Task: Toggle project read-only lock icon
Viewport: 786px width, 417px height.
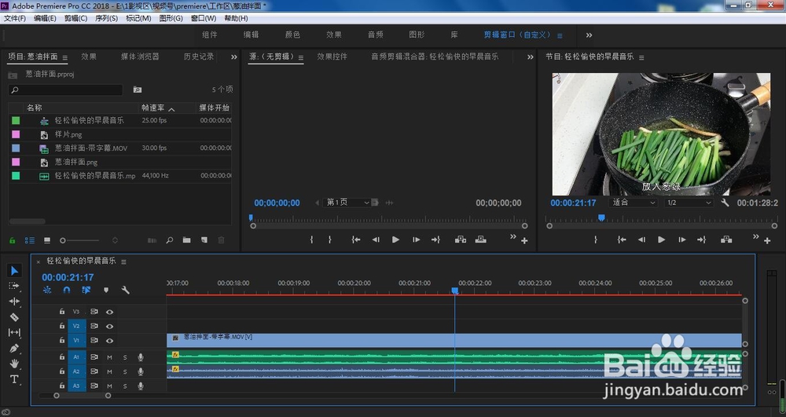Action: tap(13, 240)
